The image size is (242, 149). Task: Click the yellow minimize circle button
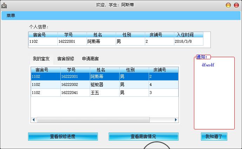coord(228,5)
